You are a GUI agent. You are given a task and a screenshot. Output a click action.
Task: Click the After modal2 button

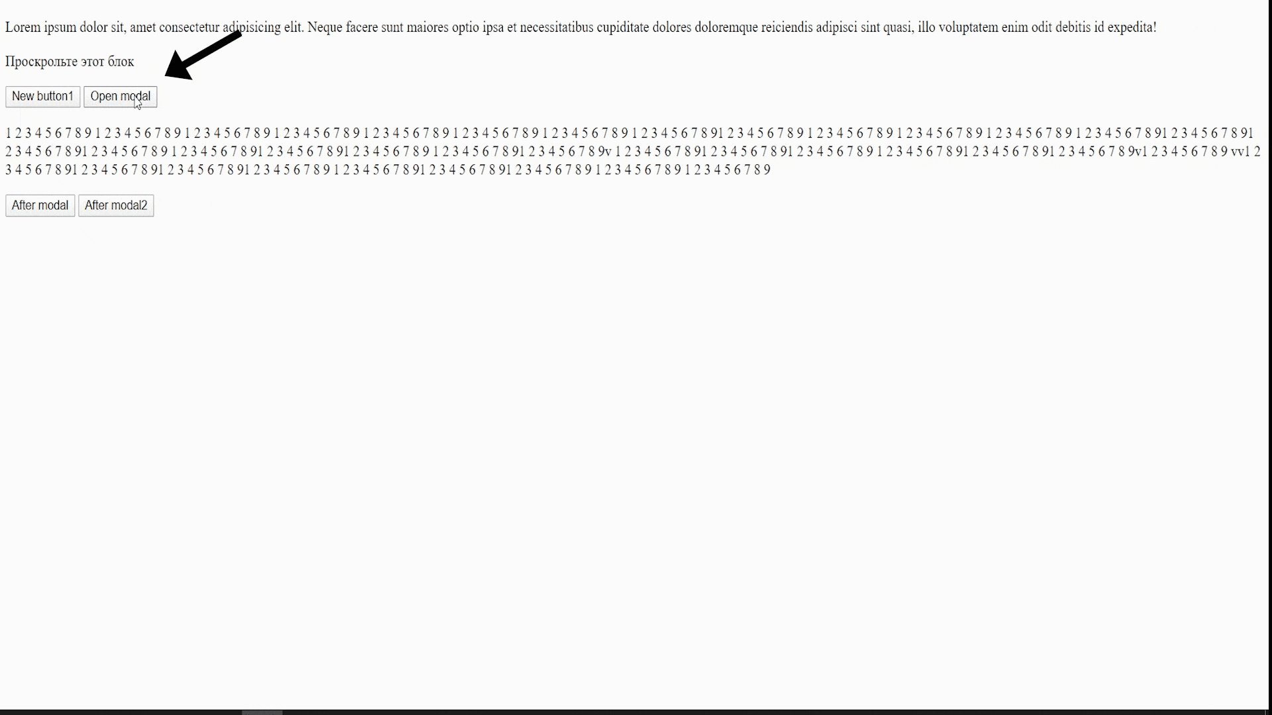[116, 206]
